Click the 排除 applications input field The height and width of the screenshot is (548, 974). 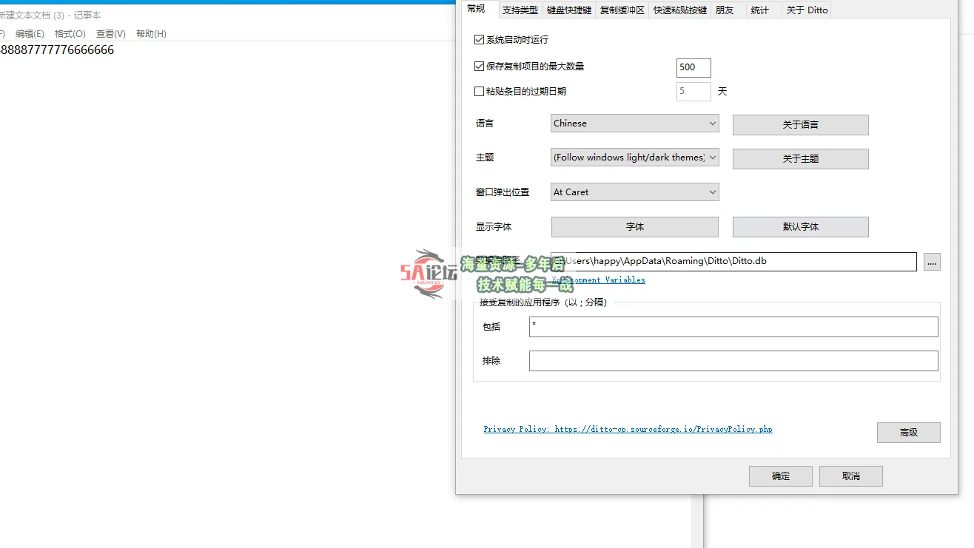(x=733, y=361)
